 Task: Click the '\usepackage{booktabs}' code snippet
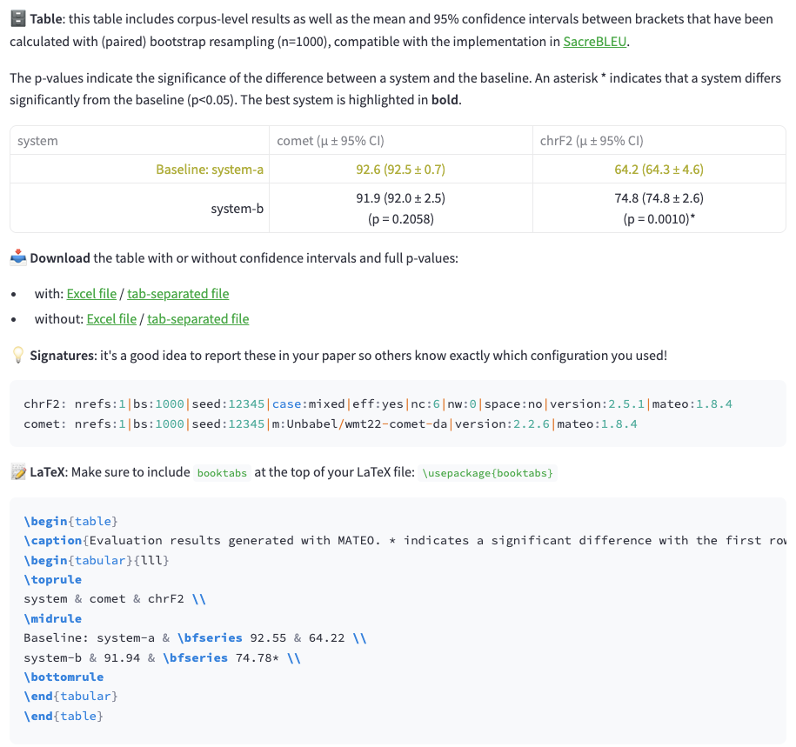(x=487, y=473)
